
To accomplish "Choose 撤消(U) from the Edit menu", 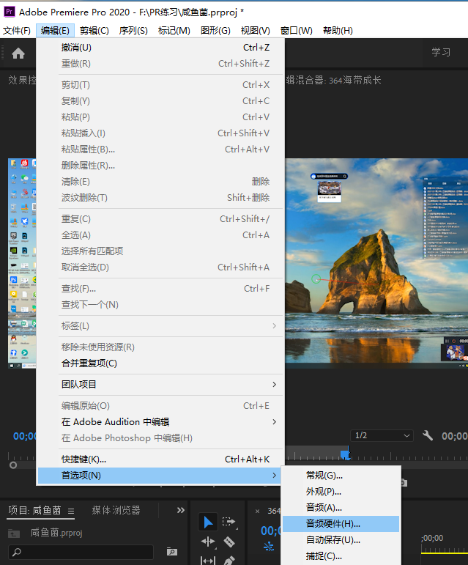I will pos(160,48).
